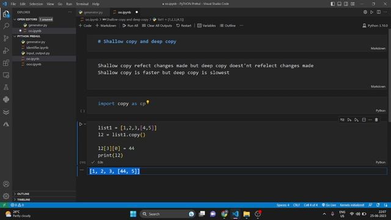Screen dimensions: 391x220
Task: Change language mode of list1 cell
Action: [x=380, y=163]
